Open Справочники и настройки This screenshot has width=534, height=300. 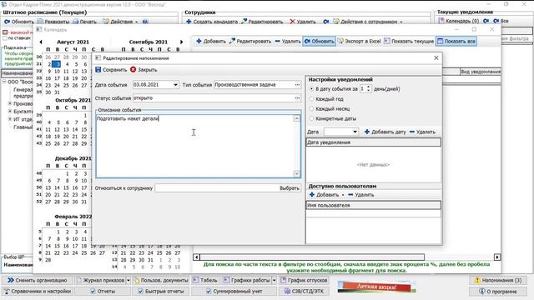click(37, 292)
